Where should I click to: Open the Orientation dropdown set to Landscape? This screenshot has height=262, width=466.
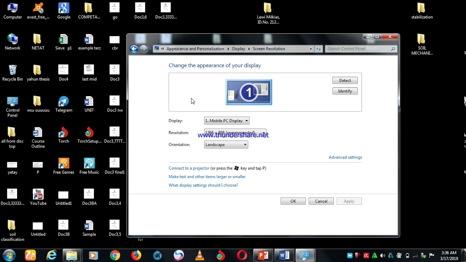[x=226, y=145]
